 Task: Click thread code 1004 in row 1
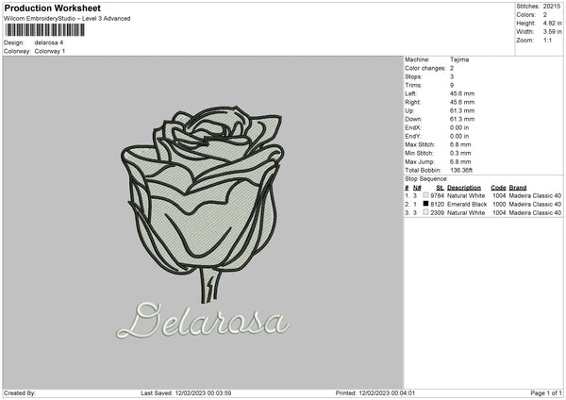(499, 195)
